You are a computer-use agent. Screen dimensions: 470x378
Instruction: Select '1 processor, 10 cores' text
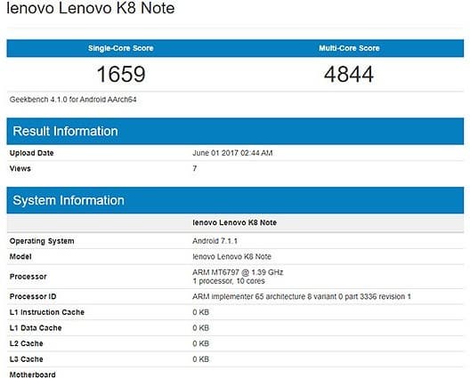click(x=229, y=281)
